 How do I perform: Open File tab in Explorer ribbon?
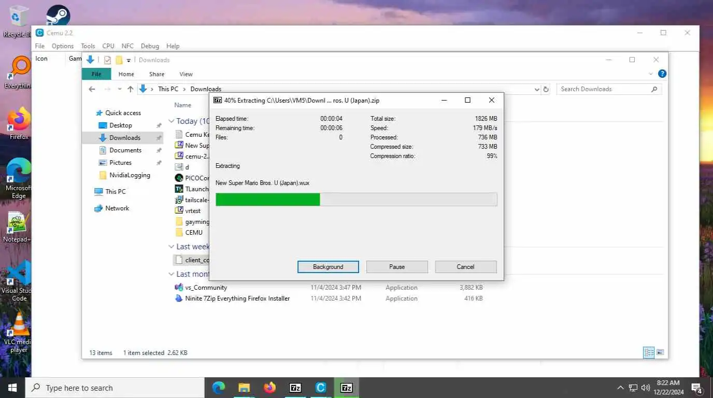click(96, 74)
